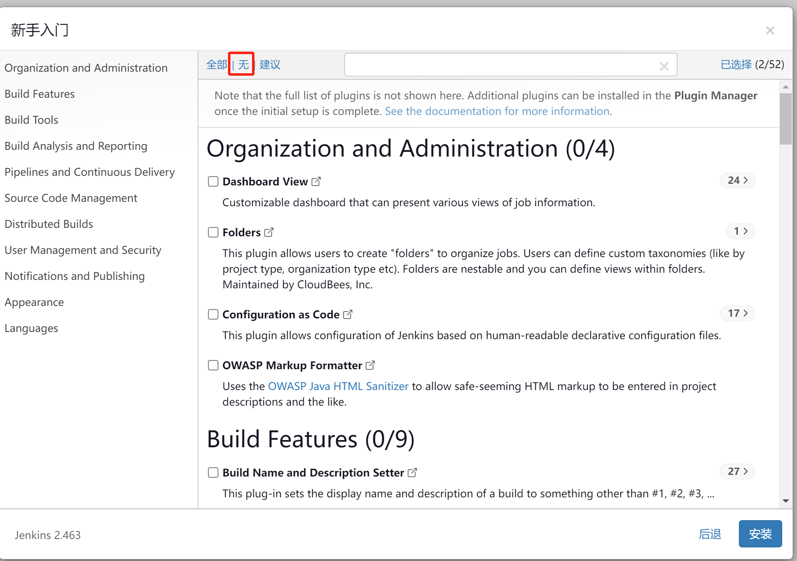Tick the OWASP Markup Formatter checkbox
Viewport: 797px width, 561px height.
pos(213,365)
